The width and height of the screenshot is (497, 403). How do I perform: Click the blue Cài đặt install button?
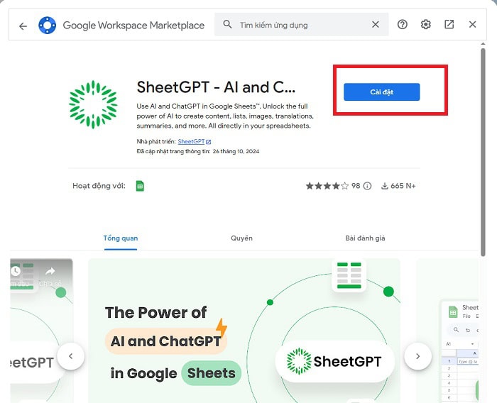(x=381, y=92)
